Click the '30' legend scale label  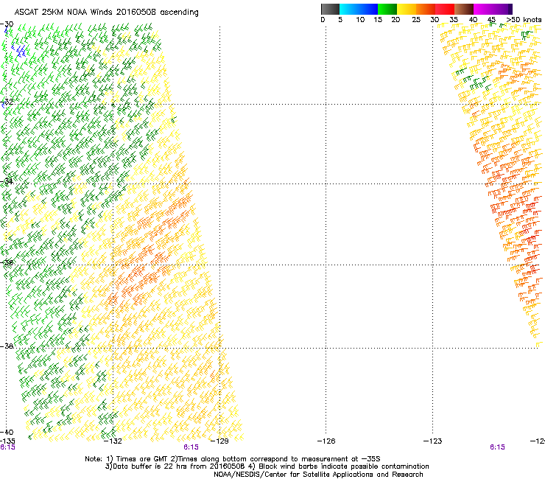coord(435,20)
